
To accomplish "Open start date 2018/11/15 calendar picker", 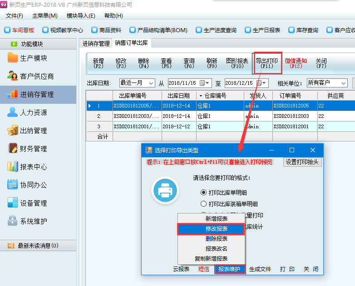I will tap(208, 83).
